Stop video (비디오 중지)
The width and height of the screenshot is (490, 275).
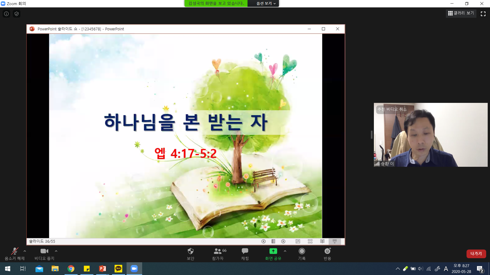(44, 254)
